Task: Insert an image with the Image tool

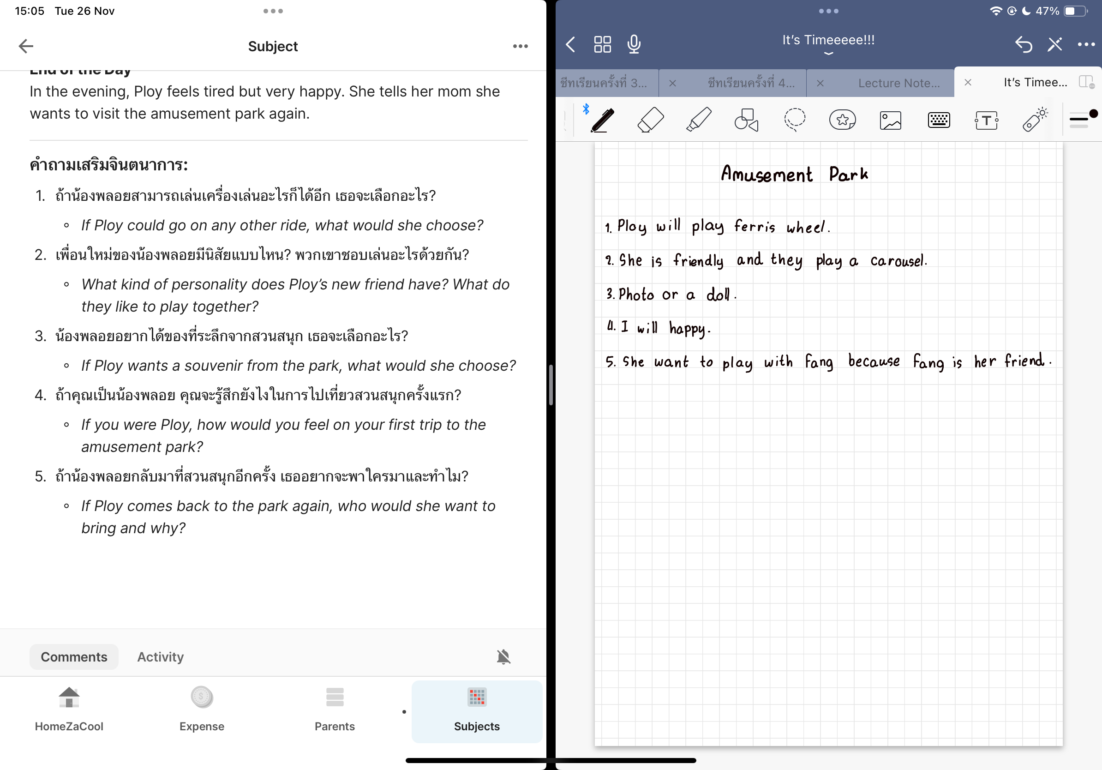Action: coord(890,120)
